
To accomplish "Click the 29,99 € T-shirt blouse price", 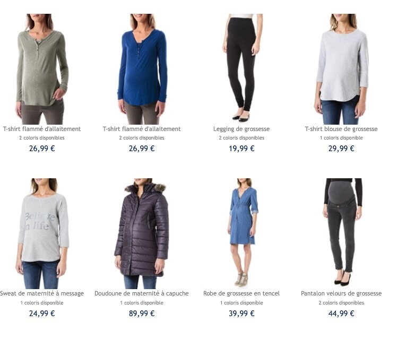I will [341, 149].
